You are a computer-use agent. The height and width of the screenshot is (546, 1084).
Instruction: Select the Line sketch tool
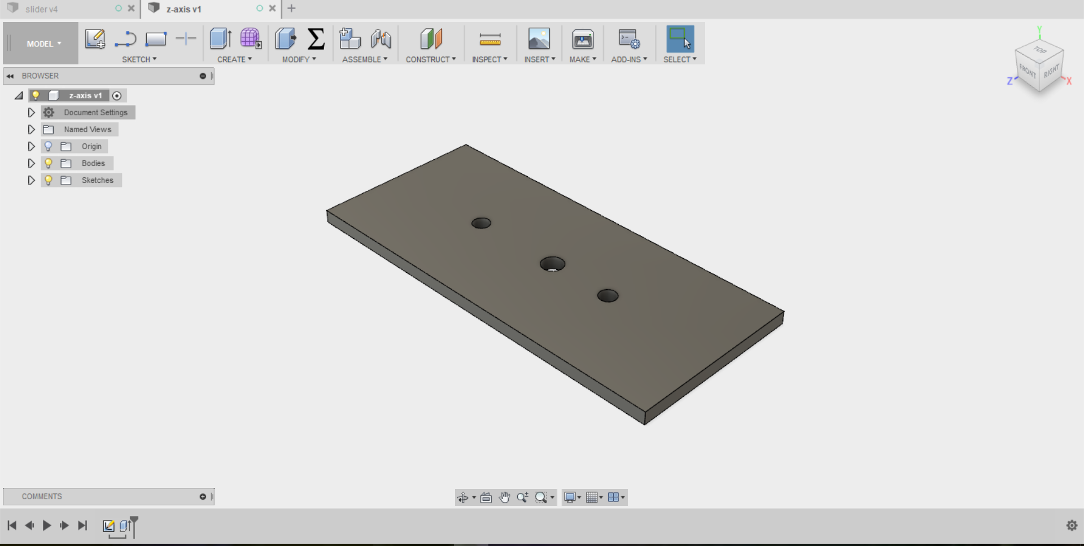pos(125,39)
